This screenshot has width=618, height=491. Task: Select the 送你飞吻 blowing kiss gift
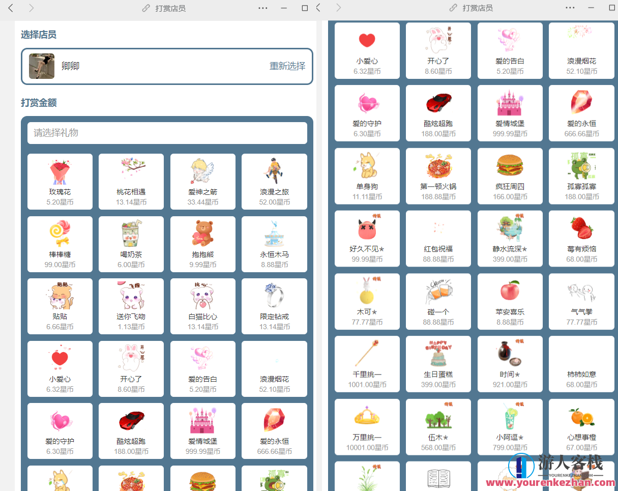pos(131,306)
